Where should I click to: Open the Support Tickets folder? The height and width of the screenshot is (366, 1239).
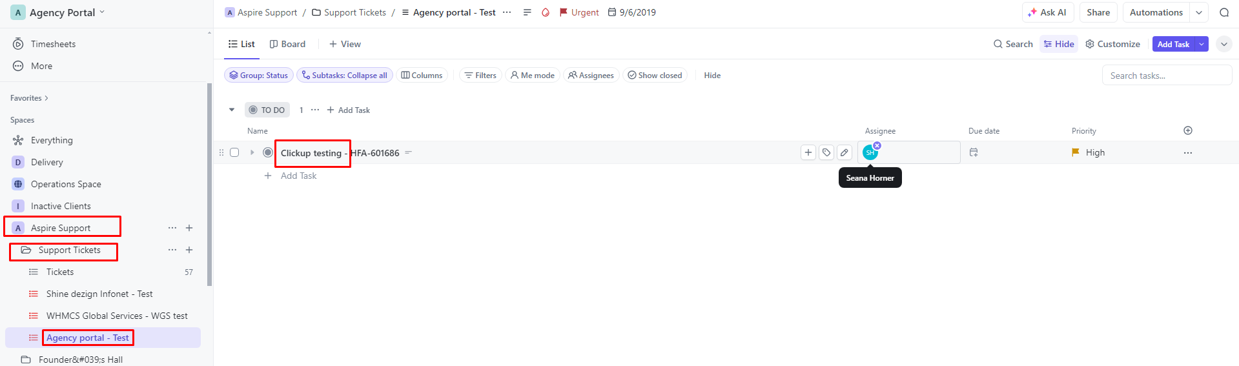[69, 250]
